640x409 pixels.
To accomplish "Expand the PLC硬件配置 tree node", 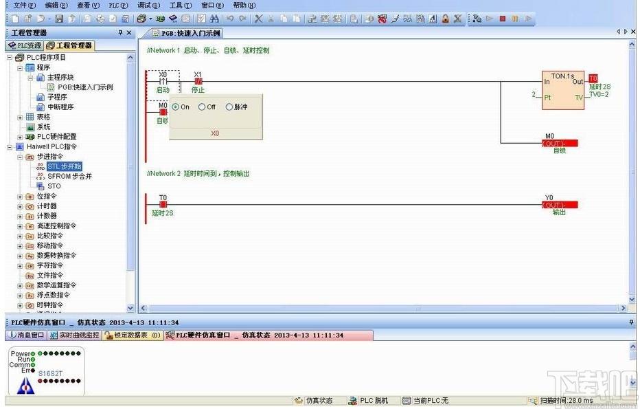I will [x=20, y=137].
